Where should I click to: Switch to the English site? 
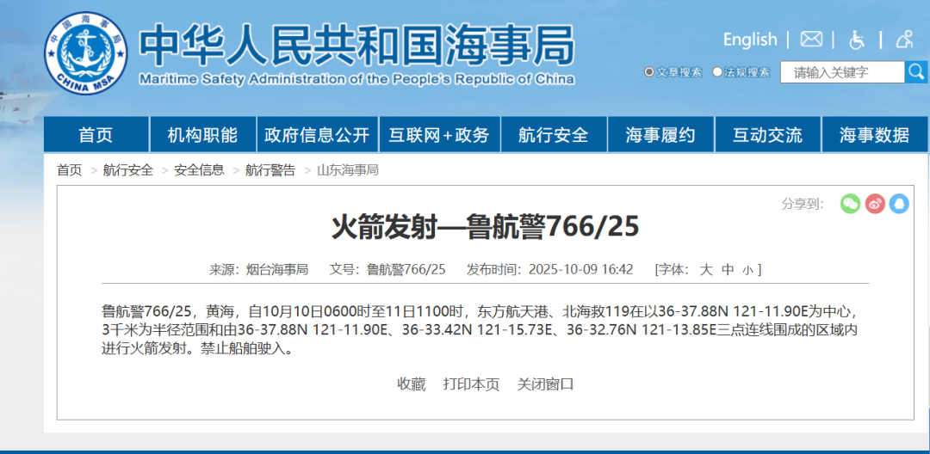(x=750, y=40)
